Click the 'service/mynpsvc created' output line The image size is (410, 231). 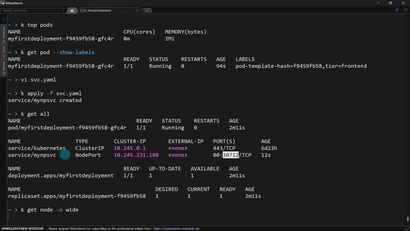45,100
